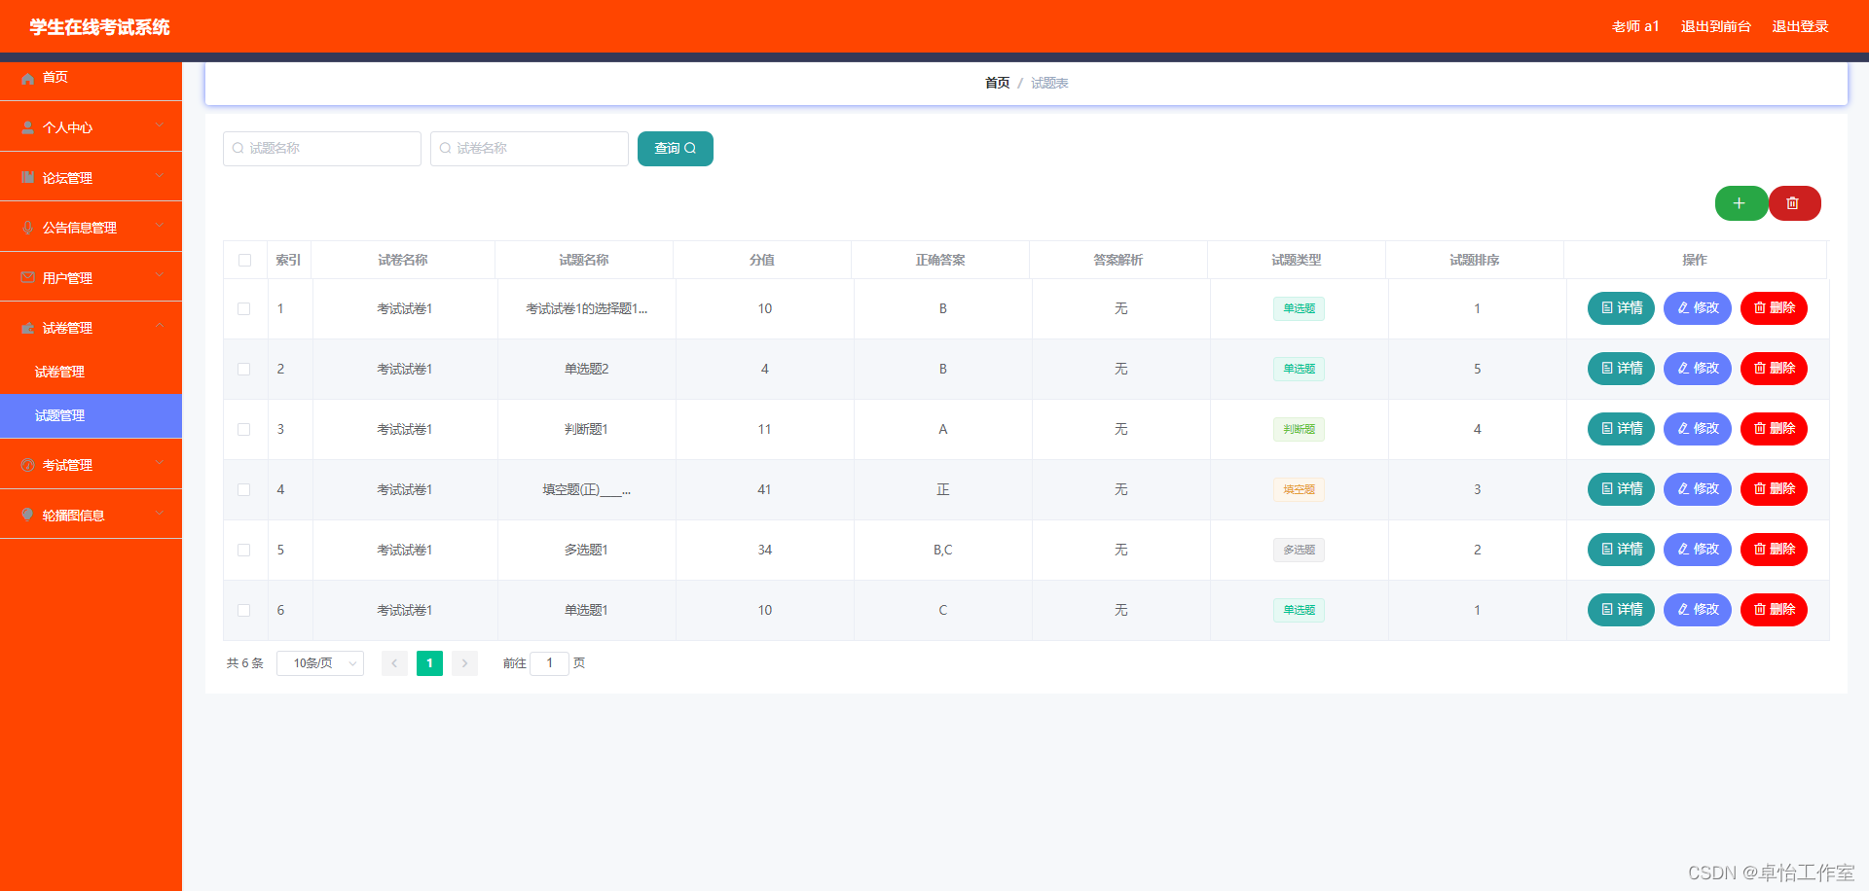The width and height of the screenshot is (1869, 891).
Task: View 详情 of 填空题(正) row
Action: 1621,489
